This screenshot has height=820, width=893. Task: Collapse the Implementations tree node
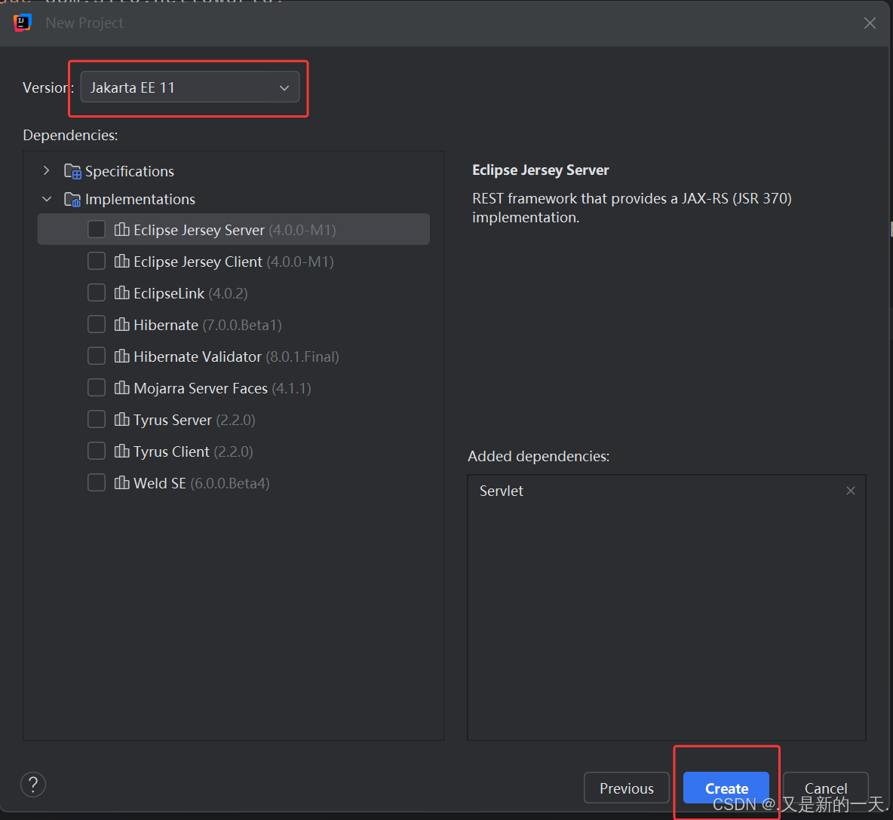[x=47, y=199]
